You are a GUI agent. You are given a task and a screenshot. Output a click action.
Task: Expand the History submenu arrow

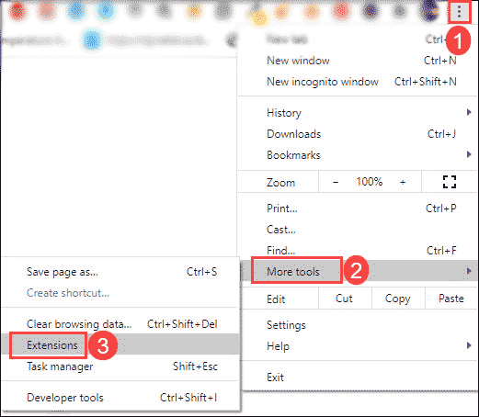click(x=469, y=112)
